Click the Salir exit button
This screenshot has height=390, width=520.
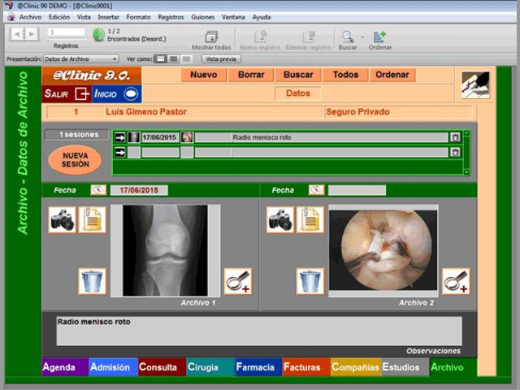pos(67,94)
